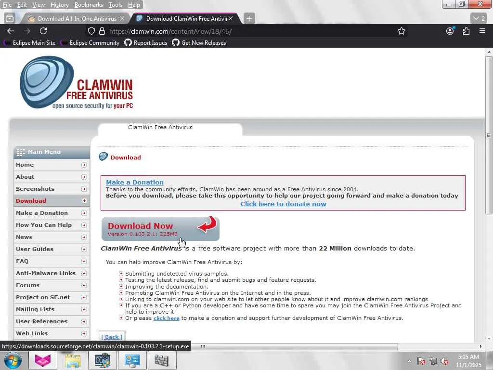Open pink envelope app in taskbar
493x370 pixels.
(43, 360)
